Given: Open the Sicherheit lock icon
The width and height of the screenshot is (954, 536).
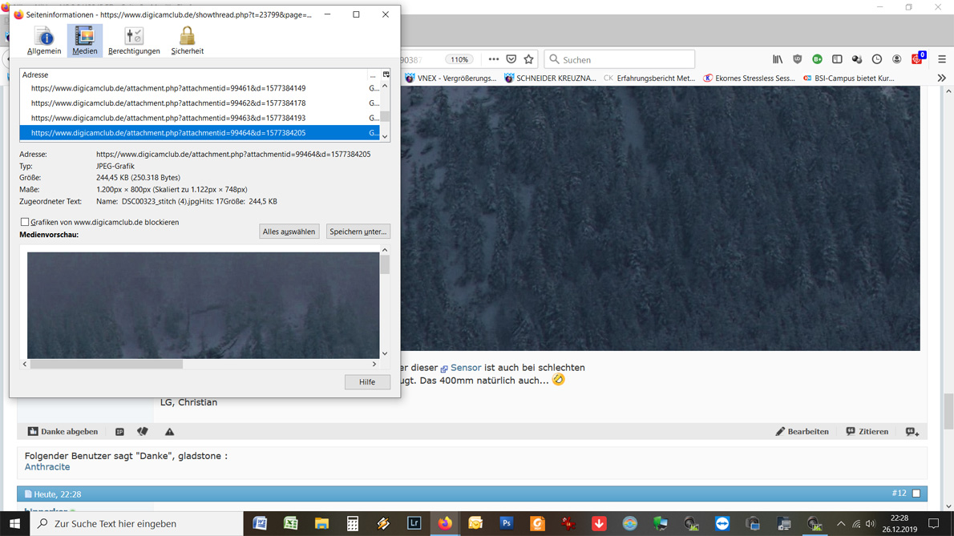Looking at the screenshot, I should point(187,40).
